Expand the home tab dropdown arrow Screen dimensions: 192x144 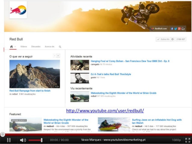(x=15, y=47)
